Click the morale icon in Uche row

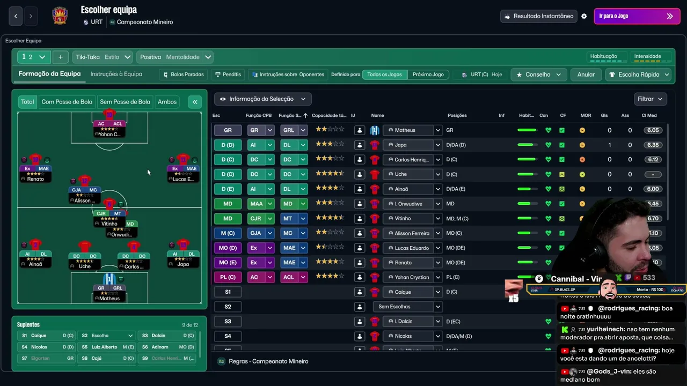[582, 174]
